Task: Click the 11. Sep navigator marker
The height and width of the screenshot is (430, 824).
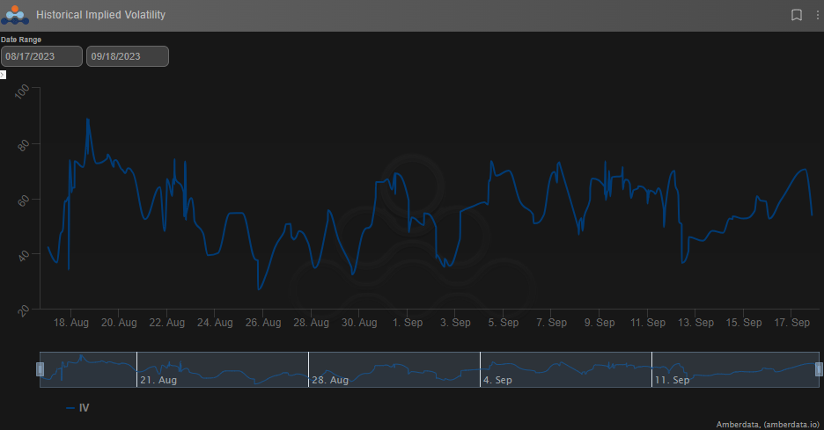Action: (x=672, y=380)
